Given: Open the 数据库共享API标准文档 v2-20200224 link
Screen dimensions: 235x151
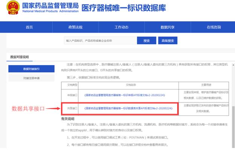Looking at the screenshot, I should tap(128, 108).
